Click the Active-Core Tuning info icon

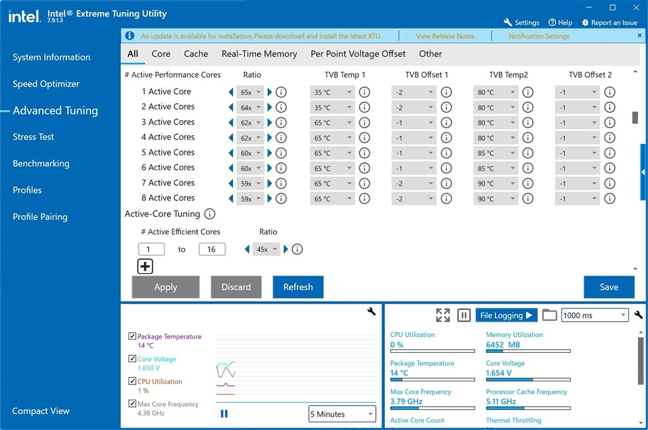(x=209, y=214)
